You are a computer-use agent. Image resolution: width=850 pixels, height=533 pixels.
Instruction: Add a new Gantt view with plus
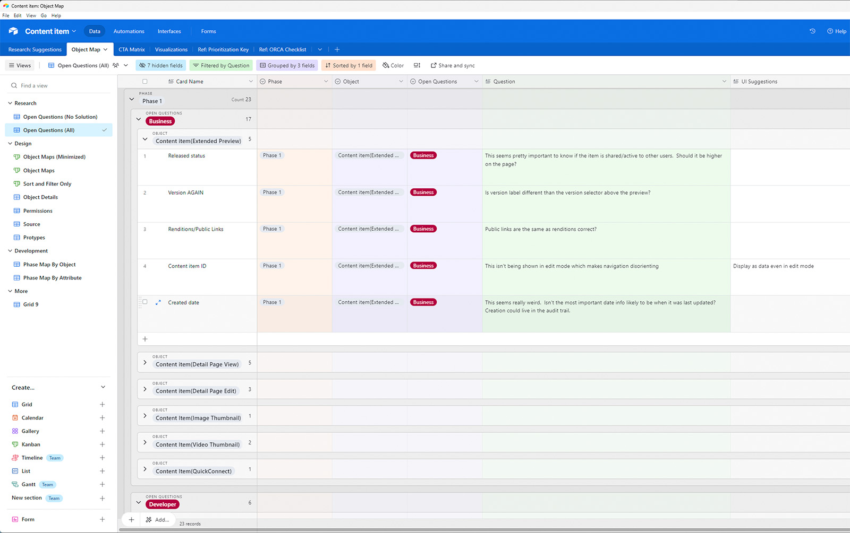102,484
